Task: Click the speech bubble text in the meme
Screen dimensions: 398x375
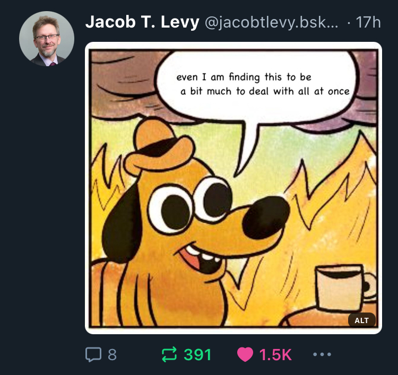Action: pos(263,84)
